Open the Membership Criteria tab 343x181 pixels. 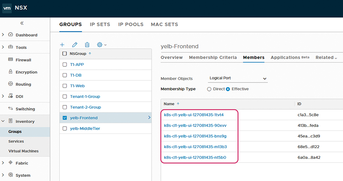coord(213,57)
